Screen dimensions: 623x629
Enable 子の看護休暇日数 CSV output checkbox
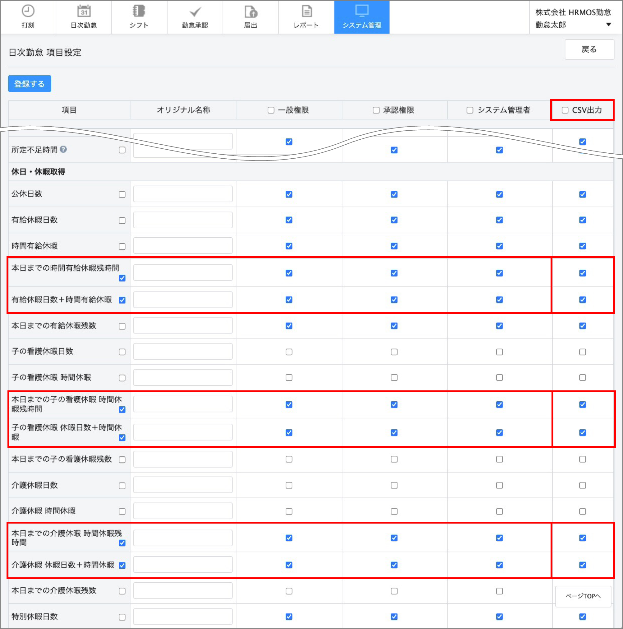point(582,352)
